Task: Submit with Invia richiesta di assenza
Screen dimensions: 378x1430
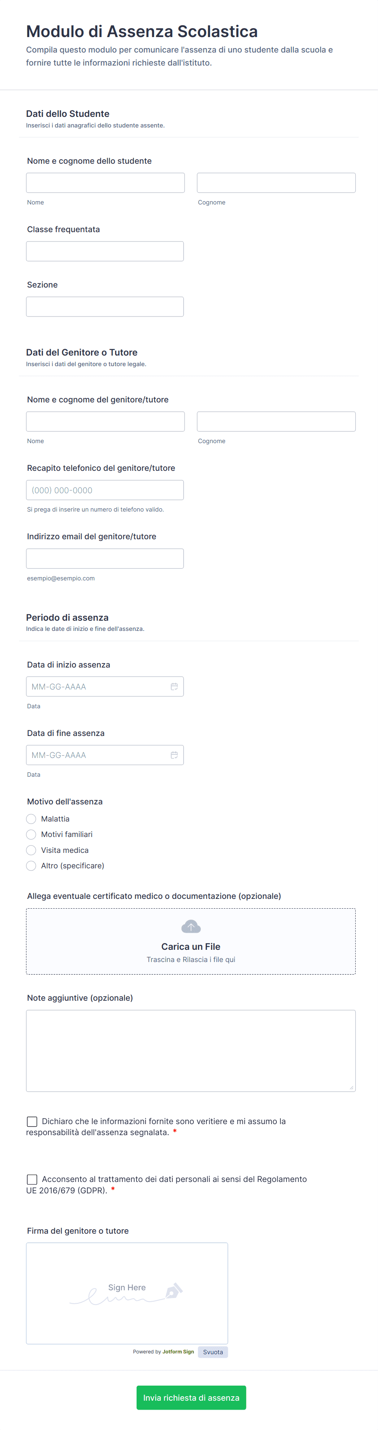Action: click(191, 1398)
